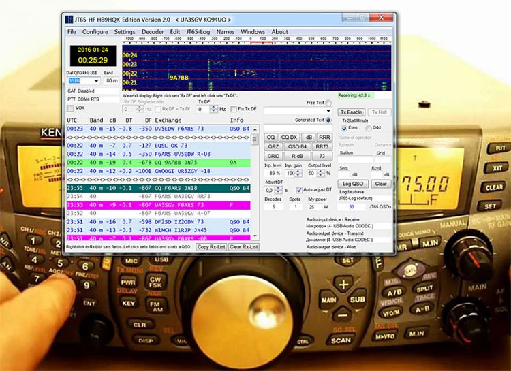Open the Configure menu
Viewport: 511px width, 371px height.
click(95, 31)
